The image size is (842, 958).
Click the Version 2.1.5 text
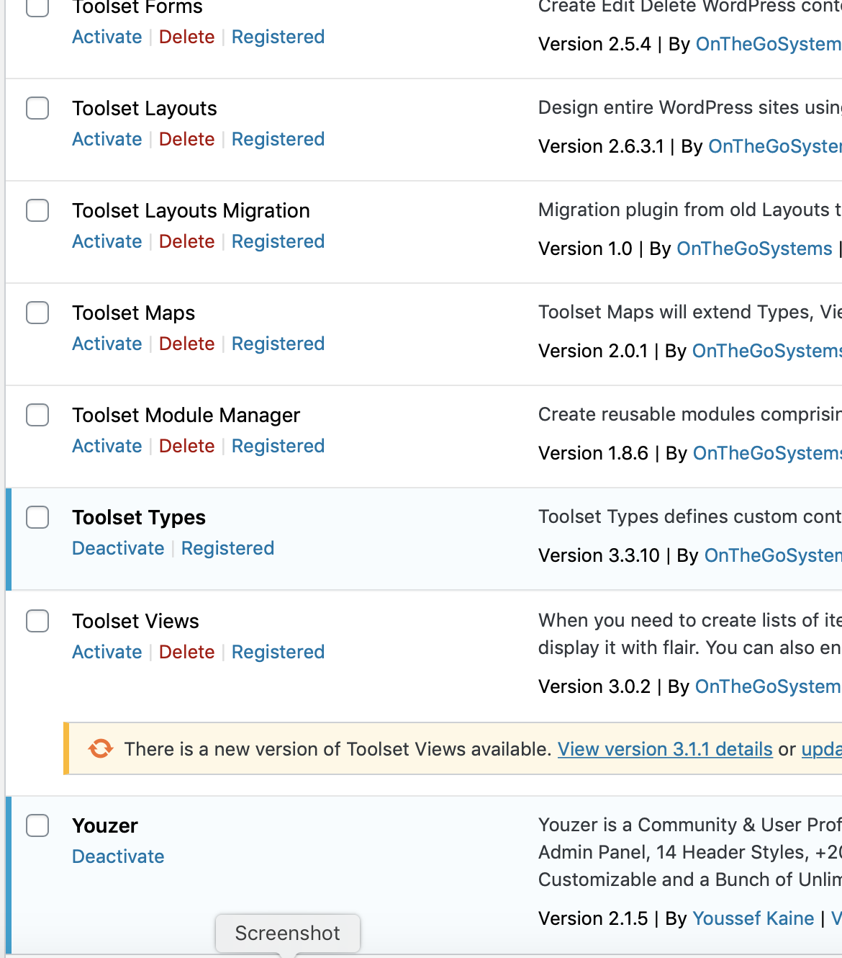tap(593, 918)
